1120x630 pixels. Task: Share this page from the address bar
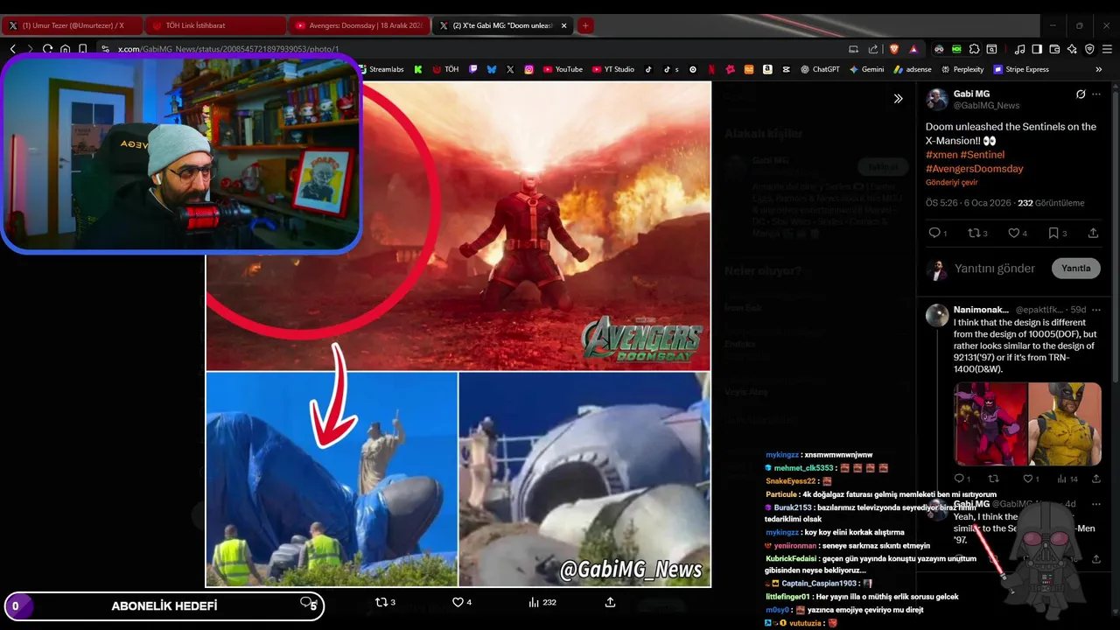coord(873,49)
